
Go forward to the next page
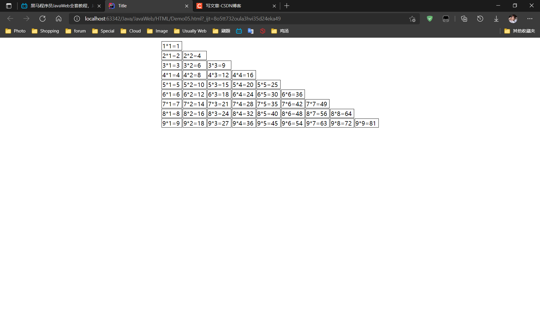(x=26, y=19)
